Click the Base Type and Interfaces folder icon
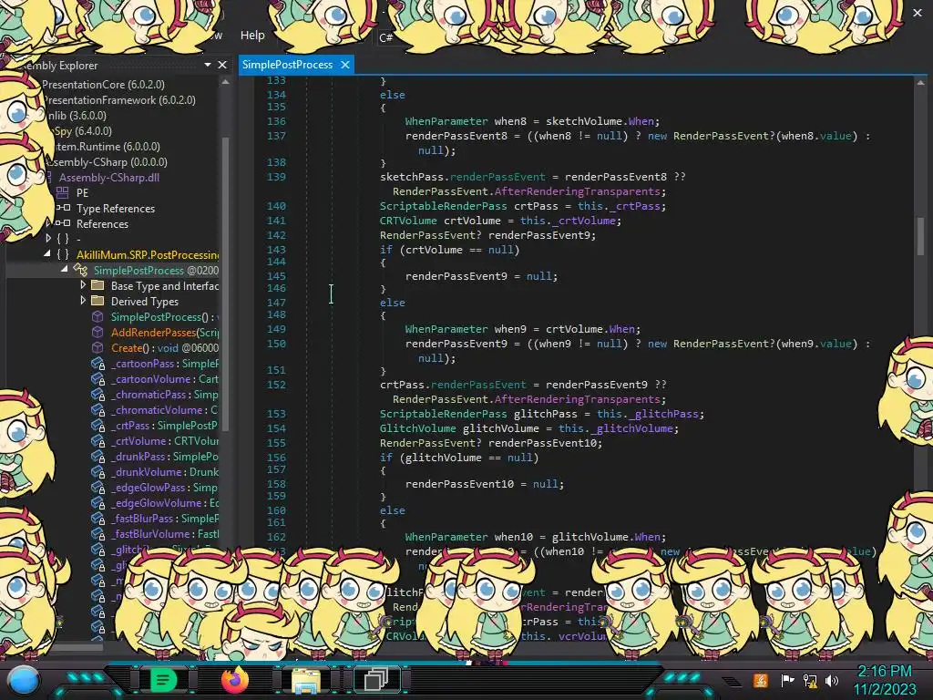The image size is (933, 700). 97,285
